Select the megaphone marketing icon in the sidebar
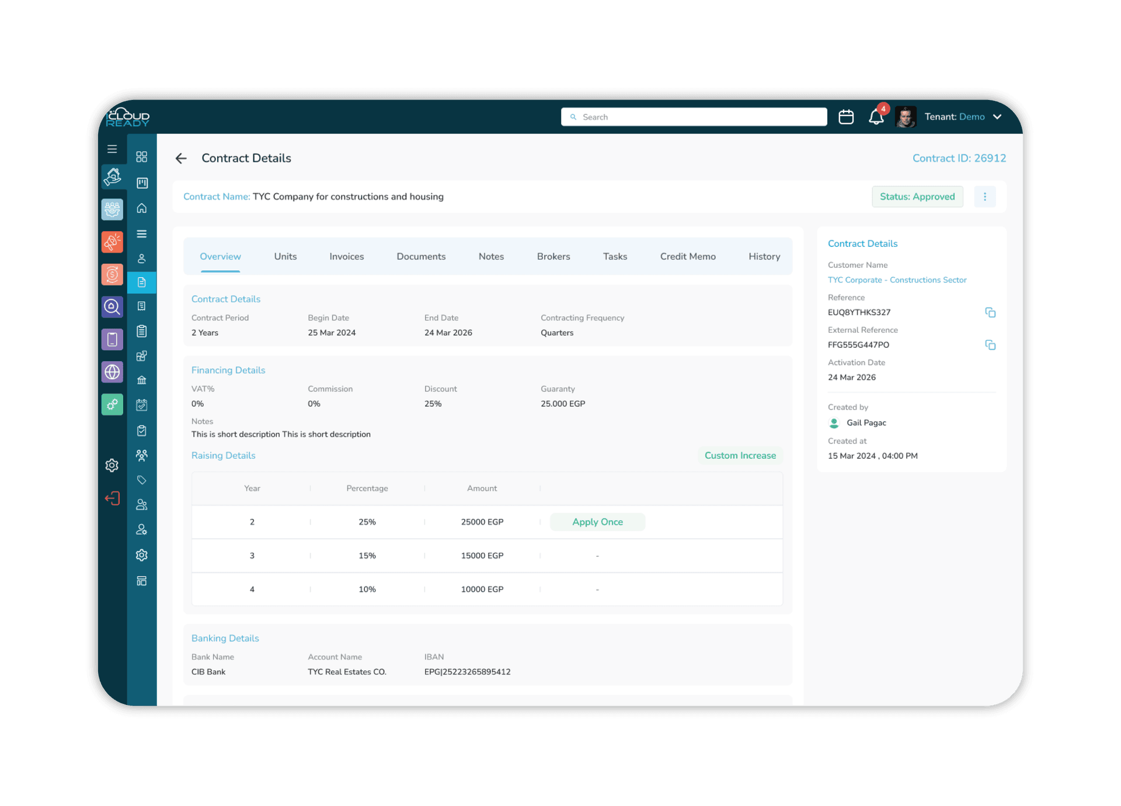Viewport: 1121px width, 806px height. click(112, 242)
